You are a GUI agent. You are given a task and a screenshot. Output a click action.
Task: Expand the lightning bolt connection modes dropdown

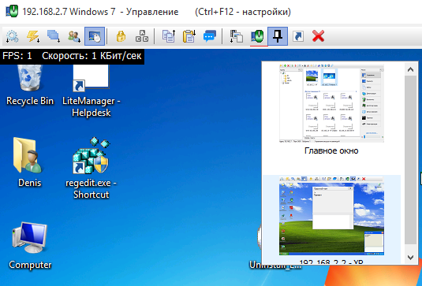[33, 36]
